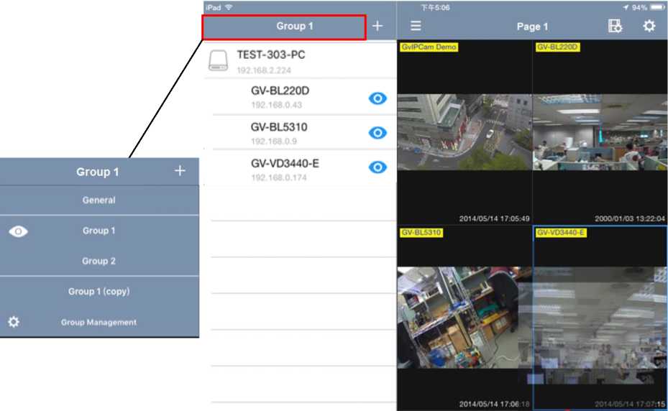The image size is (668, 411).
Task: Select the GV-BL5310 camera video tile
Action: 464,316
